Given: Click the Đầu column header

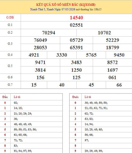Looking at the screenshot, I should click(5, 97).
